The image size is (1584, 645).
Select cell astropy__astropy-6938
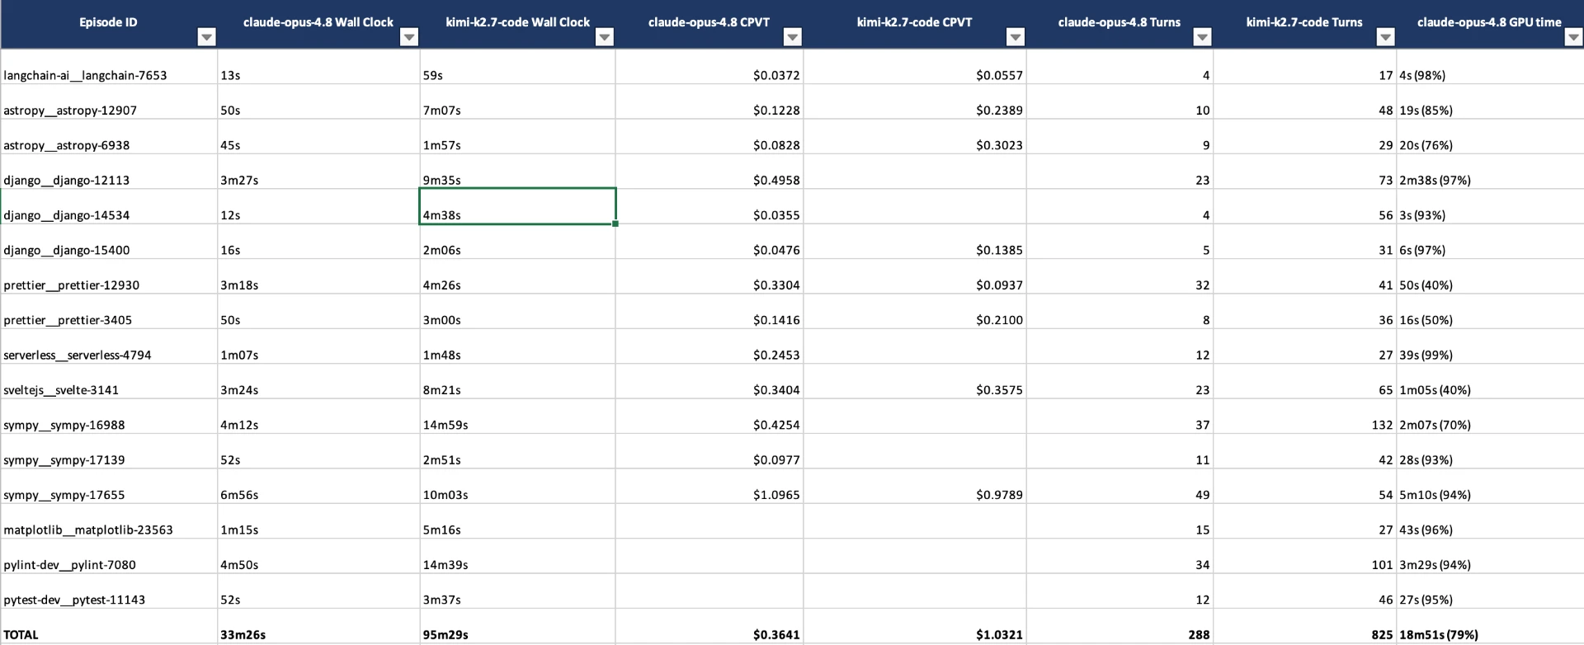coord(109,137)
